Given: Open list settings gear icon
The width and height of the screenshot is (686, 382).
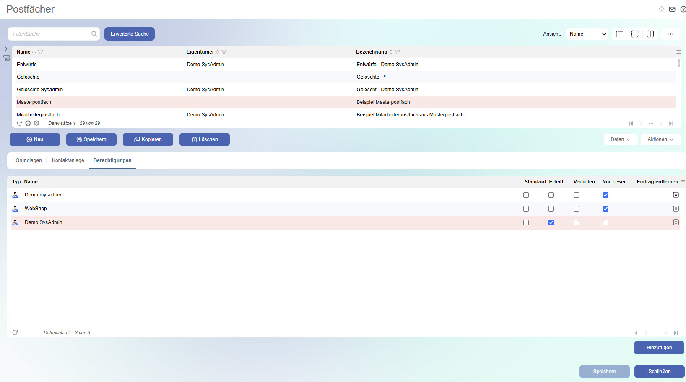Looking at the screenshot, I should pyautogui.click(x=36, y=123).
